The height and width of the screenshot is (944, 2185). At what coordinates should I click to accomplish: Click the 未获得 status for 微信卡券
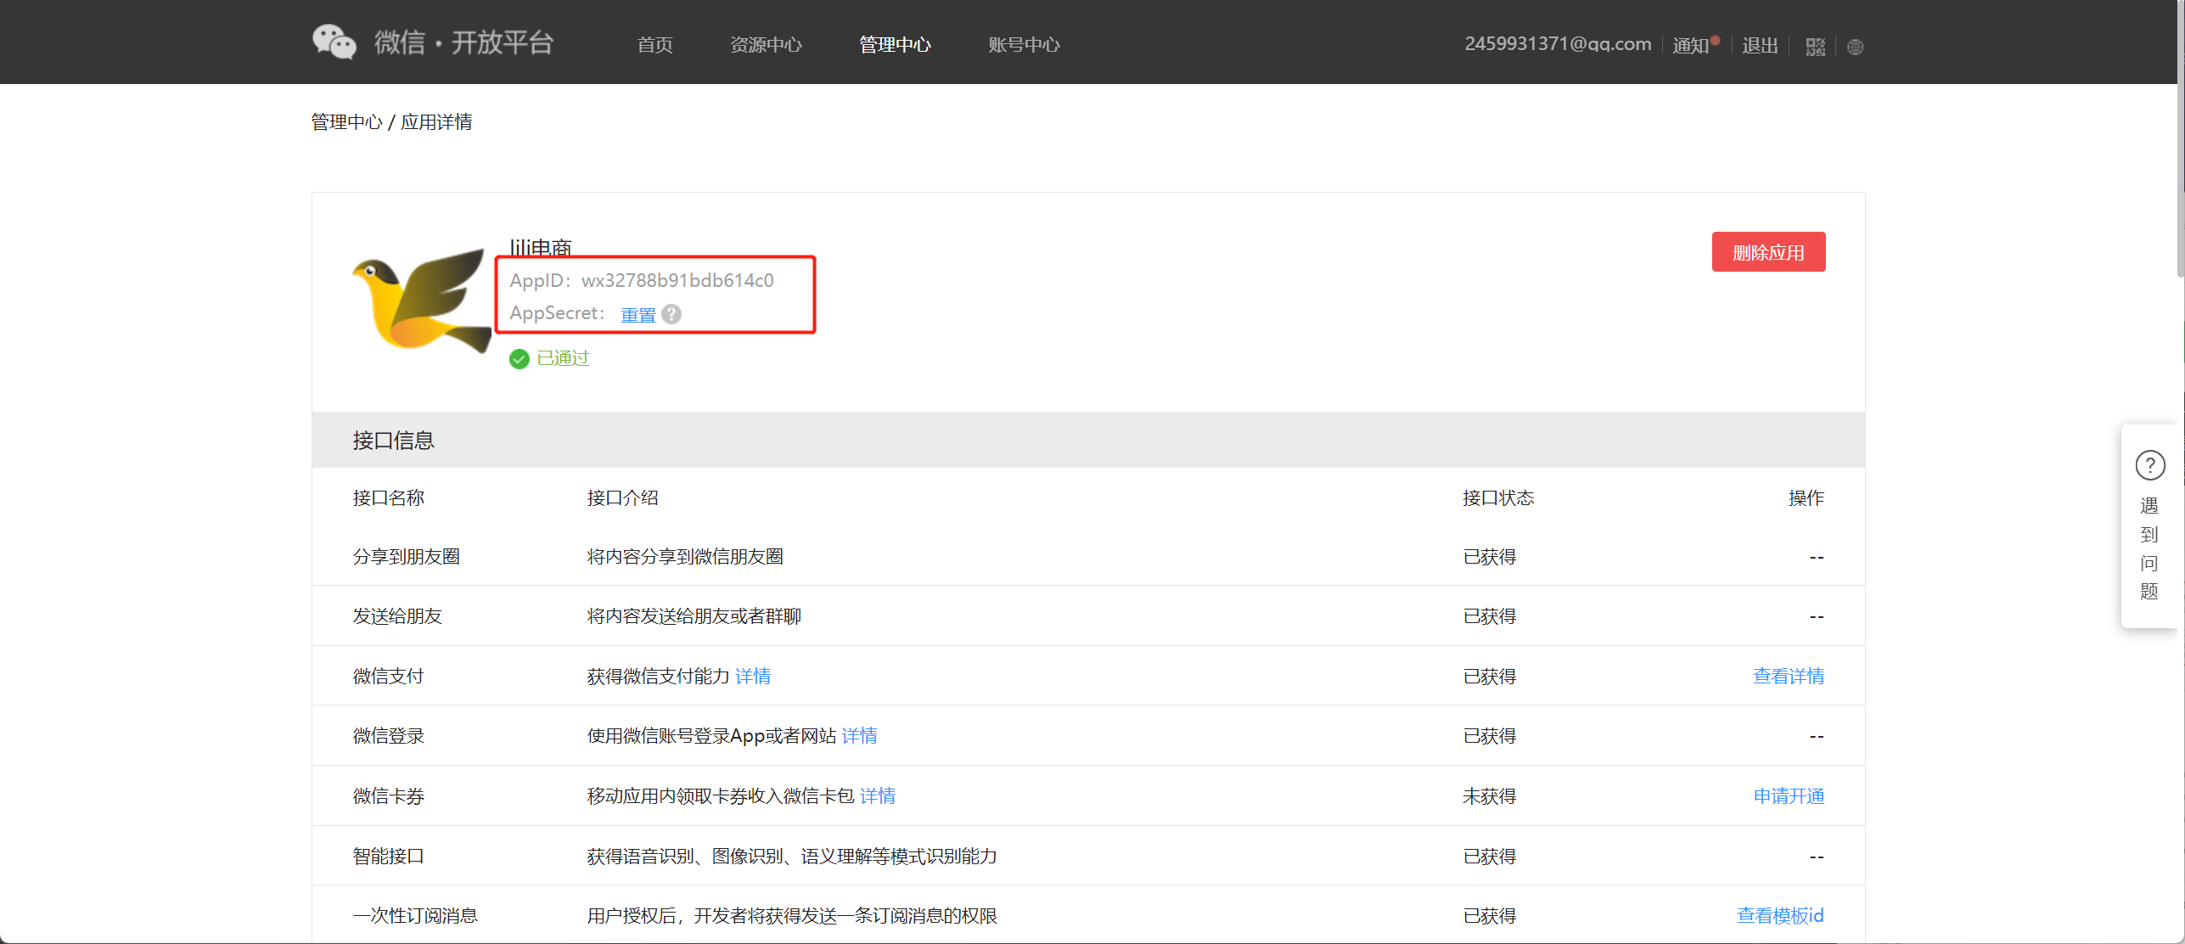tap(1490, 796)
